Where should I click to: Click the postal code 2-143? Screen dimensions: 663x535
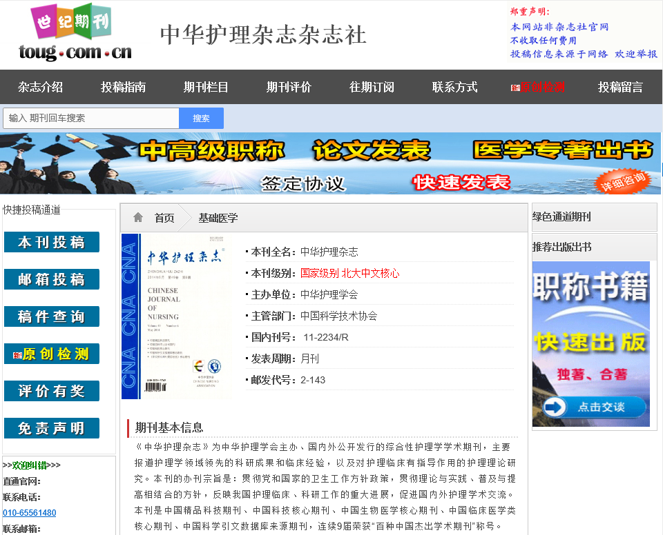313,380
